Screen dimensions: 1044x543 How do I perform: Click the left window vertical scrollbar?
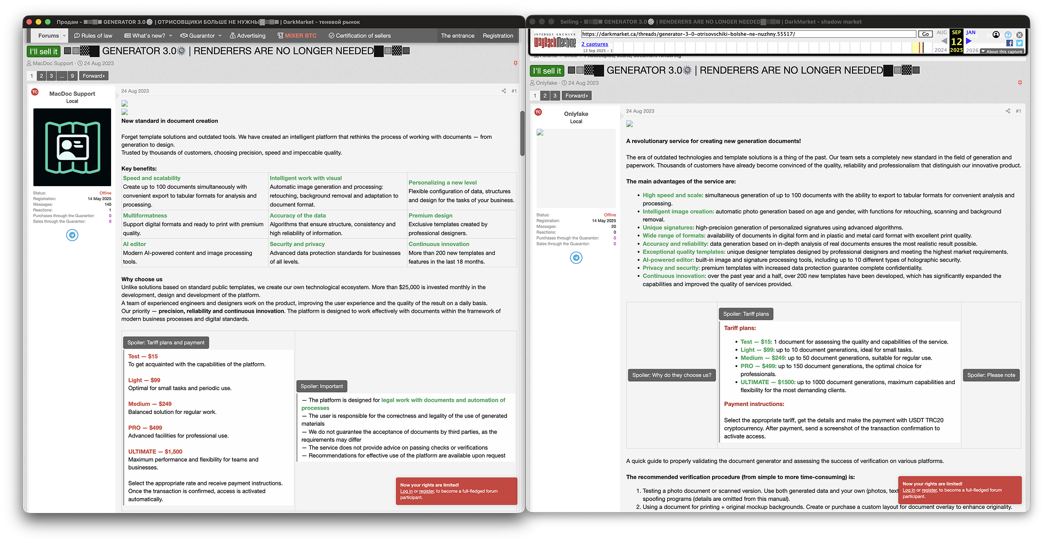(522, 133)
